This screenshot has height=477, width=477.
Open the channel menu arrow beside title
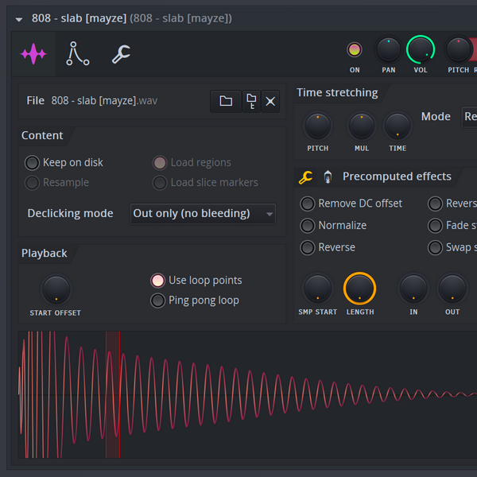[x=19, y=19]
